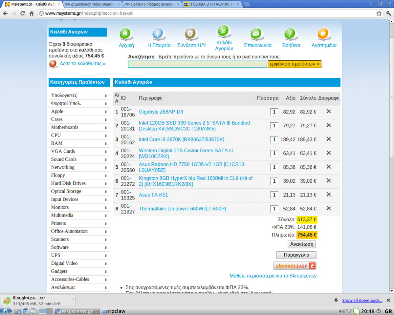Image resolution: width=394 pixels, height=315 pixels.
Task: Delete the Western Digital 1TB row
Action: (328, 153)
